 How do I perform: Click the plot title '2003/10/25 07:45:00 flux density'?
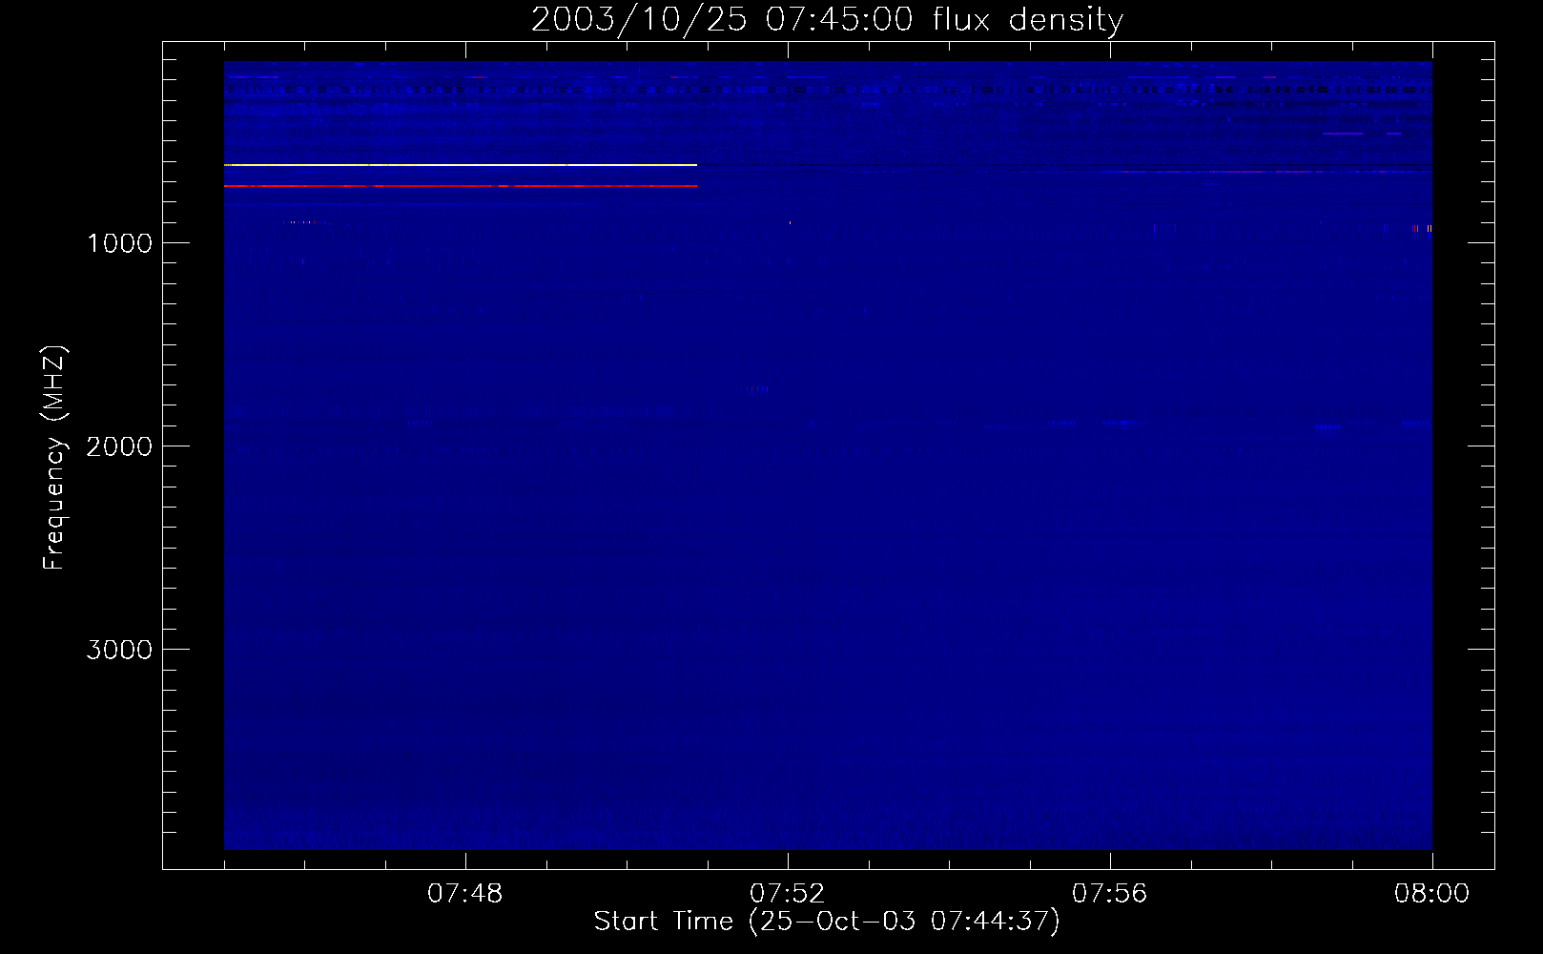click(827, 19)
